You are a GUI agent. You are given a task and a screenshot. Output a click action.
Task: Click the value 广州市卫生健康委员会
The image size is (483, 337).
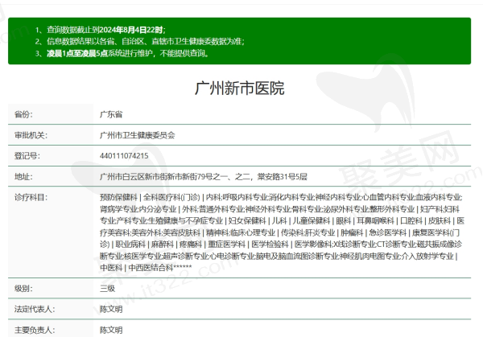pyautogui.click(x=137, y=135)
